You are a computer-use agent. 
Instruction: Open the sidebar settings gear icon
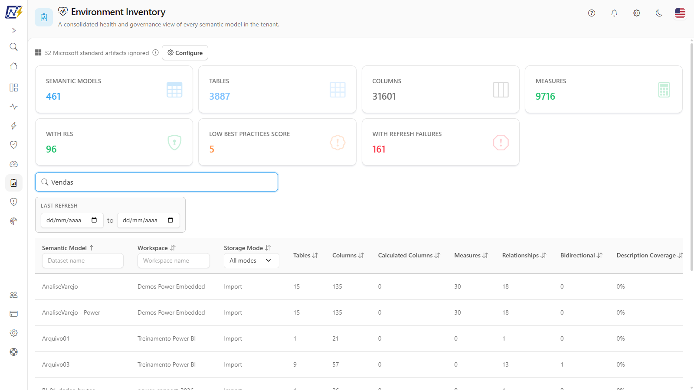click(x=14, y=333)
